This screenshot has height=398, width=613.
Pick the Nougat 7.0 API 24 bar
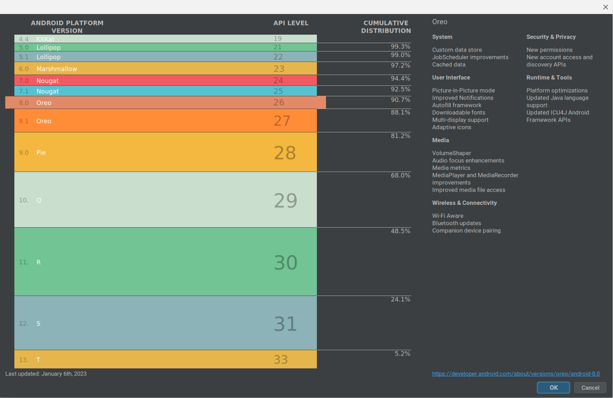point(165,80)
